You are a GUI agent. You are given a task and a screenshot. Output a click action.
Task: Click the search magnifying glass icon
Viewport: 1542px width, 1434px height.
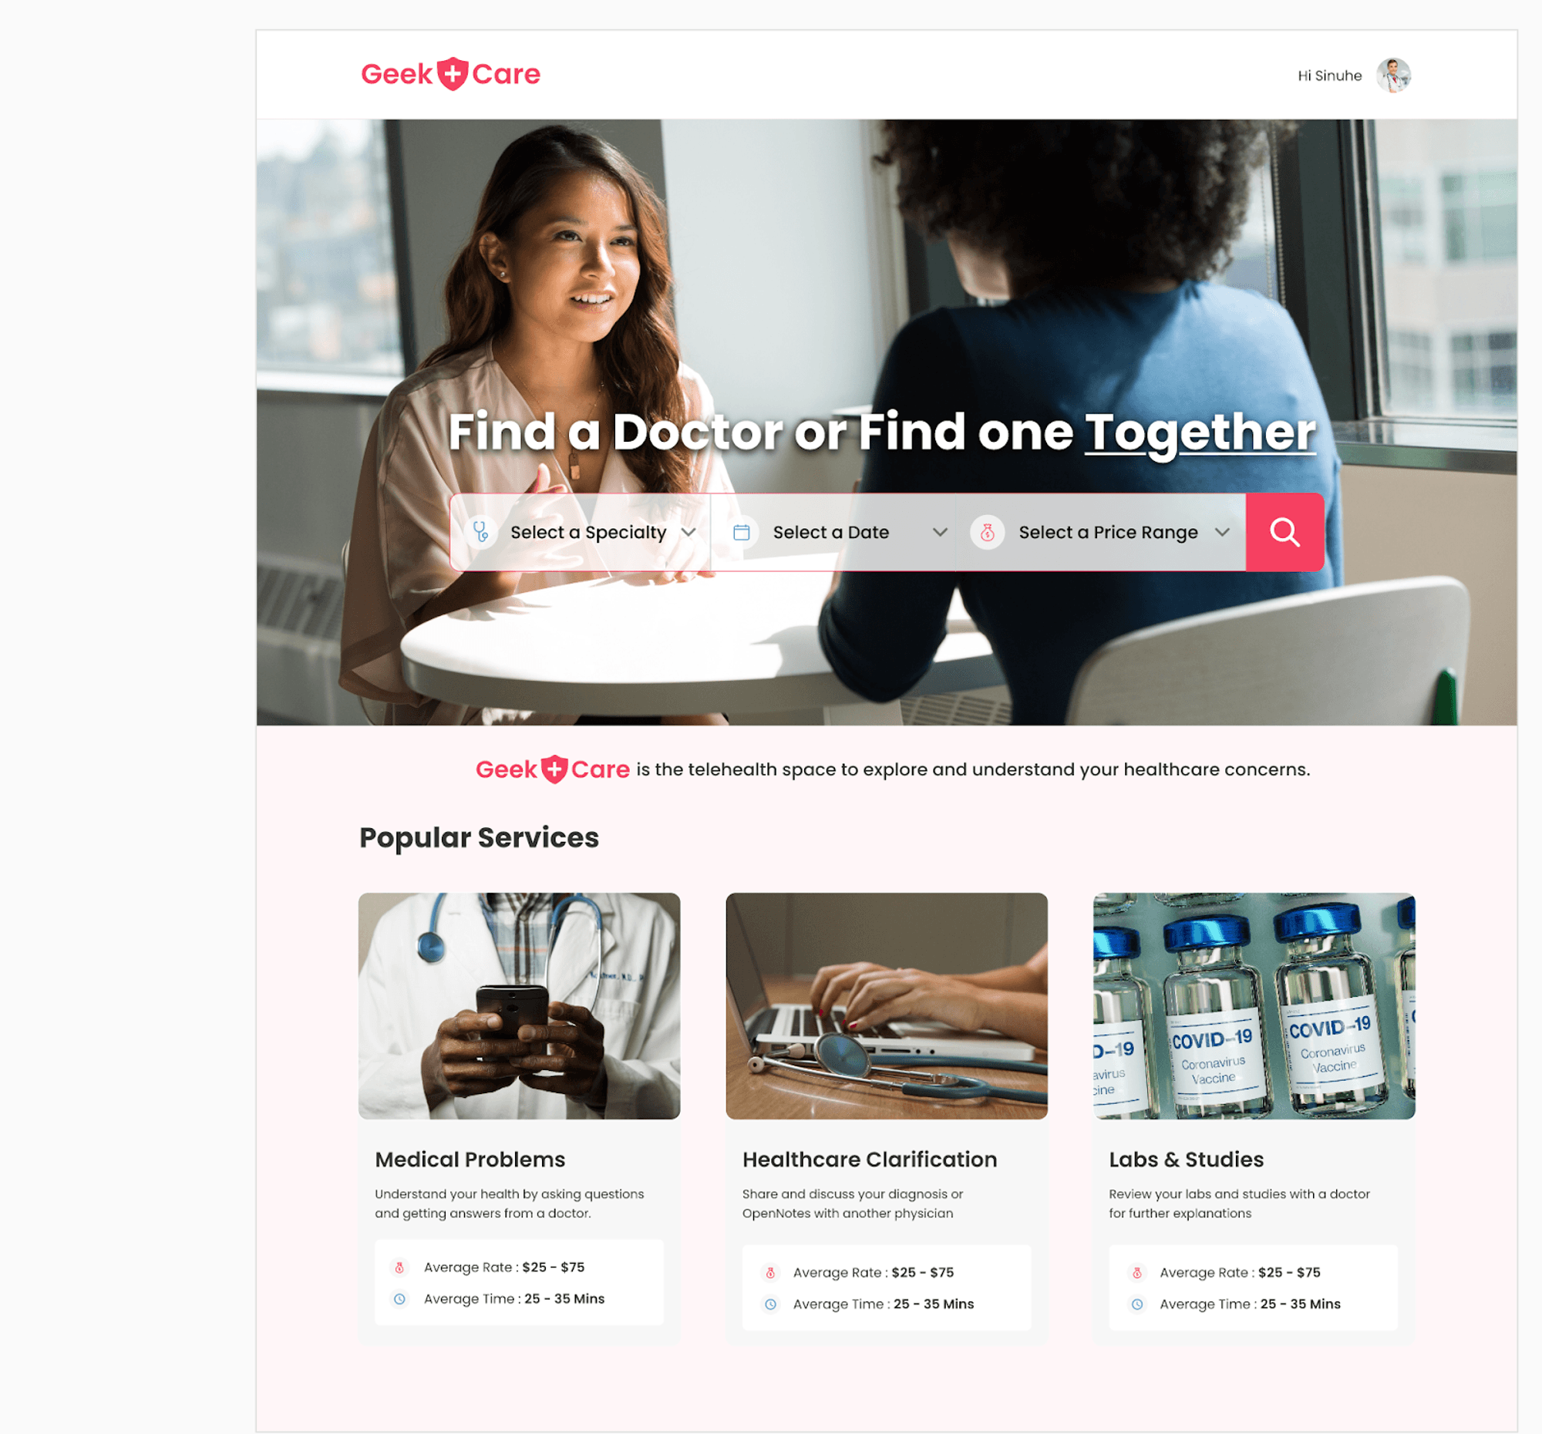point(1283,531)
